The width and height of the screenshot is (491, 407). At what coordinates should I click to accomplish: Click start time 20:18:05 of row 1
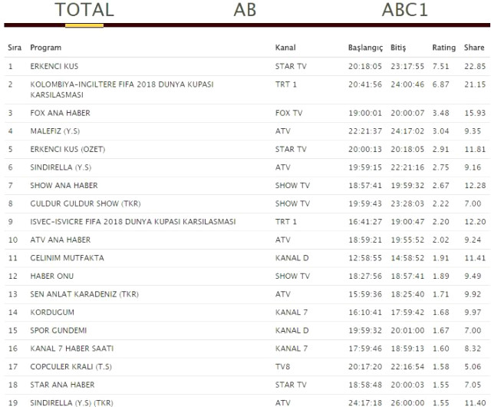(x=365, y=67)
